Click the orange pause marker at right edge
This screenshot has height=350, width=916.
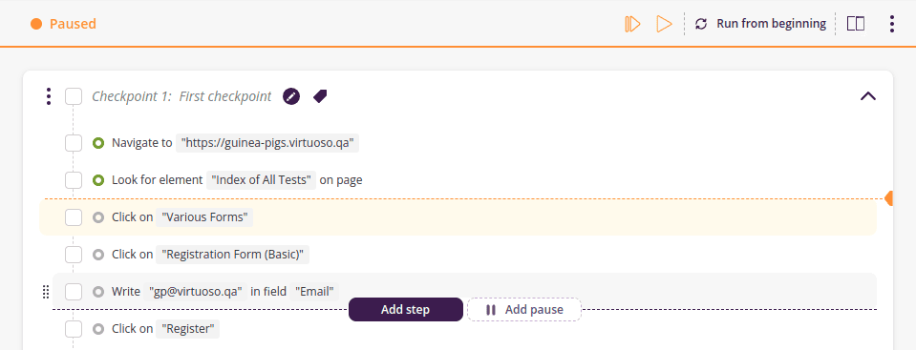tap(888, 199)
